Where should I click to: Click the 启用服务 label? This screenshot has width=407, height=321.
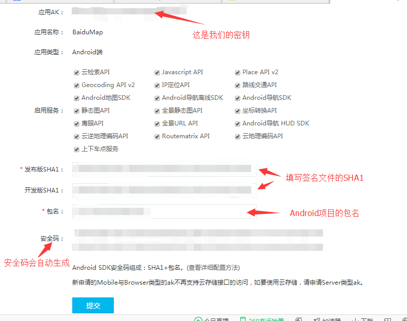(x=49, y=111)
